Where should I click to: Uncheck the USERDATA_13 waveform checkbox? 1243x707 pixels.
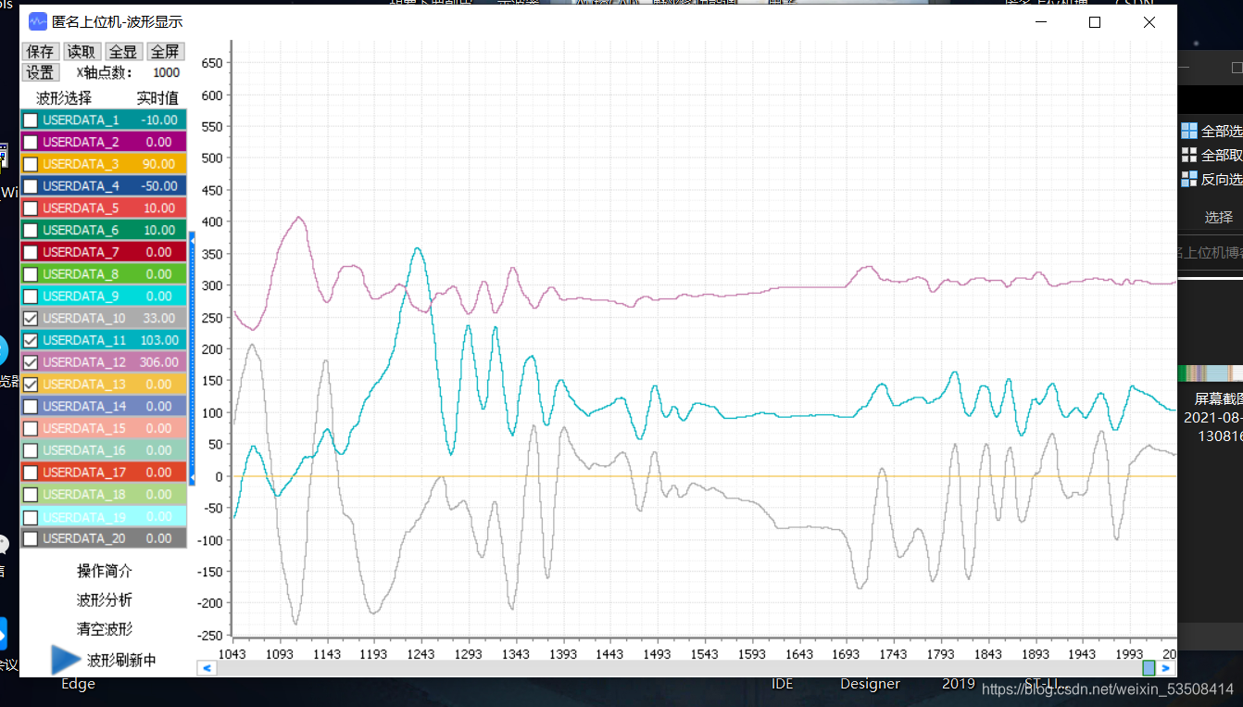31,385
